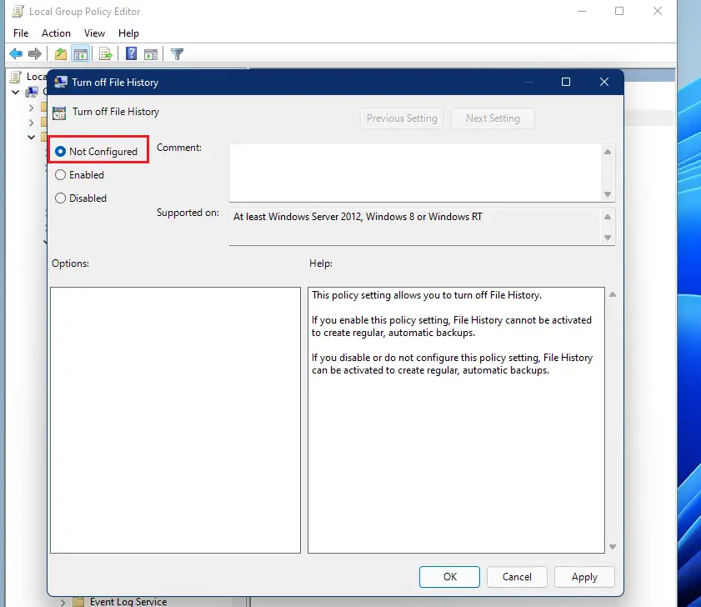The width and height of the screenshot is (701, 607).
Task: Click the Previous Setting button
Action: (x=402, y=118)
